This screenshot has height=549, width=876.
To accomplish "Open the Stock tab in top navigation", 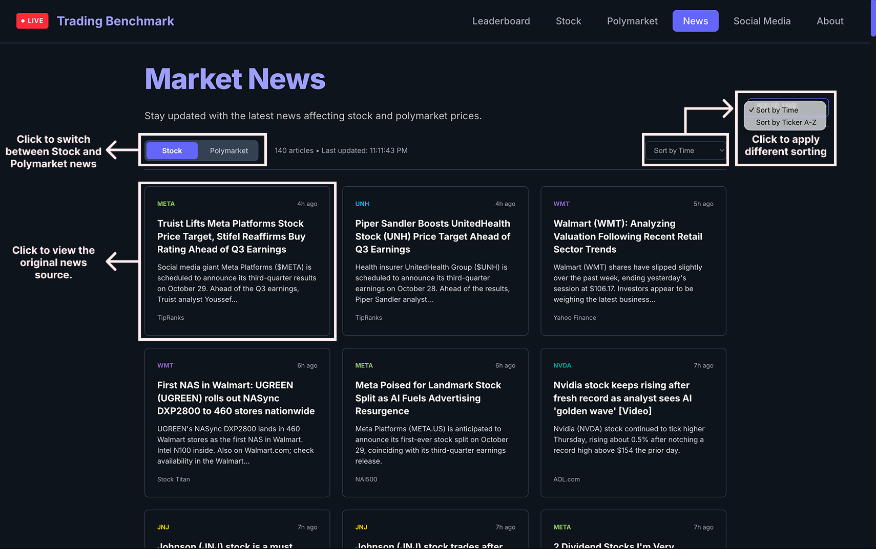I will coord(568,21).
